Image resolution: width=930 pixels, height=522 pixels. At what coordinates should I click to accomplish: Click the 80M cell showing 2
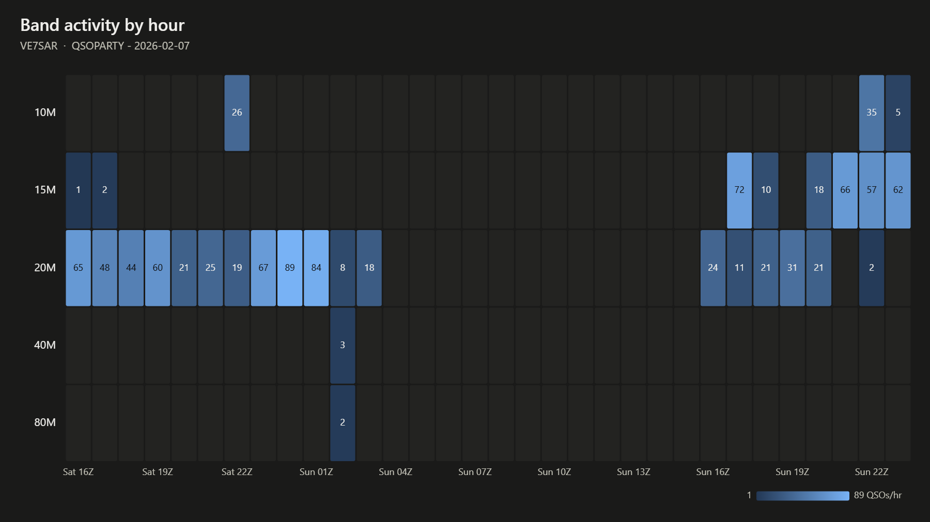click(343, 423)
